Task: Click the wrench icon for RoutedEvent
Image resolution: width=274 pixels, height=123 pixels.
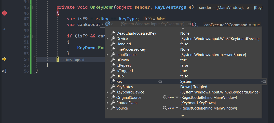Action: (113, 103)
